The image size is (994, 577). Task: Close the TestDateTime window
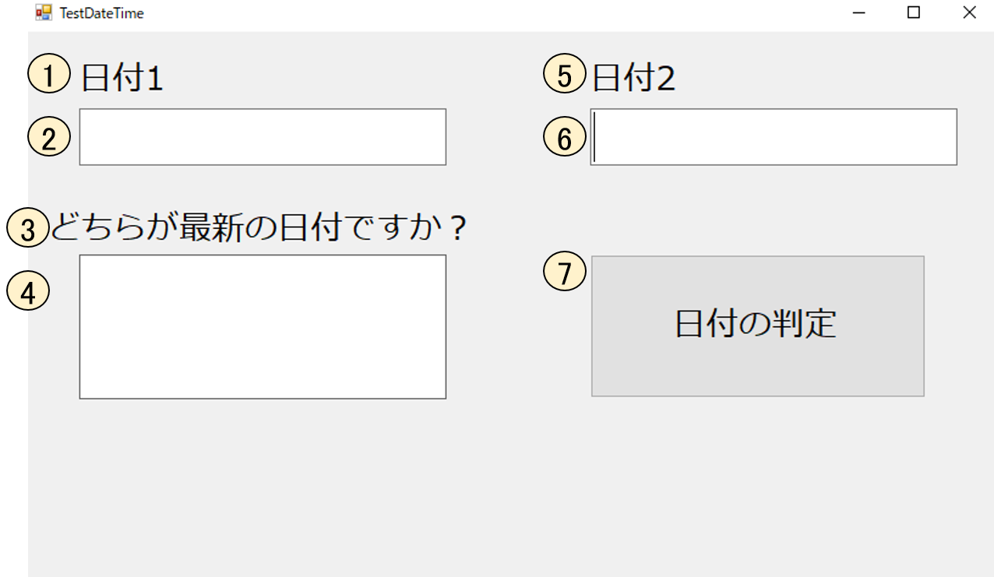point(969,12)
